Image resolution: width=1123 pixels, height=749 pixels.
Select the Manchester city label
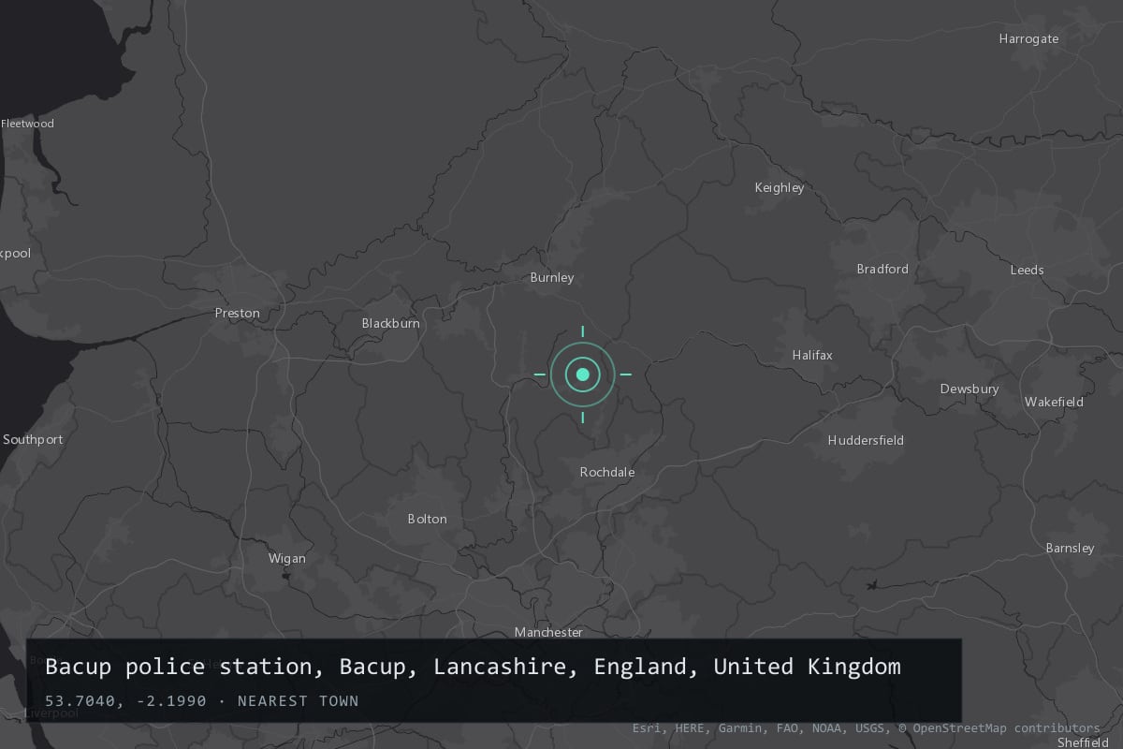point(548,632)
